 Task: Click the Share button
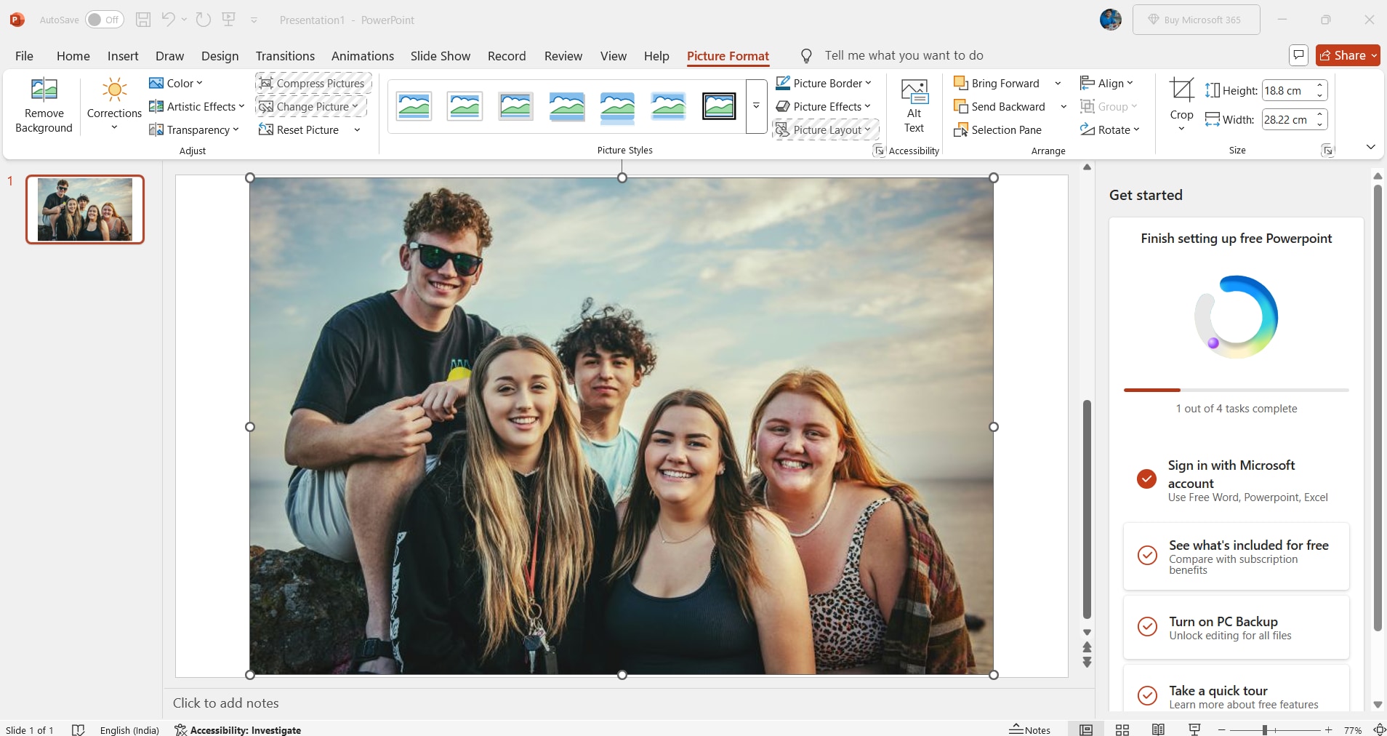pos(1348,55)
